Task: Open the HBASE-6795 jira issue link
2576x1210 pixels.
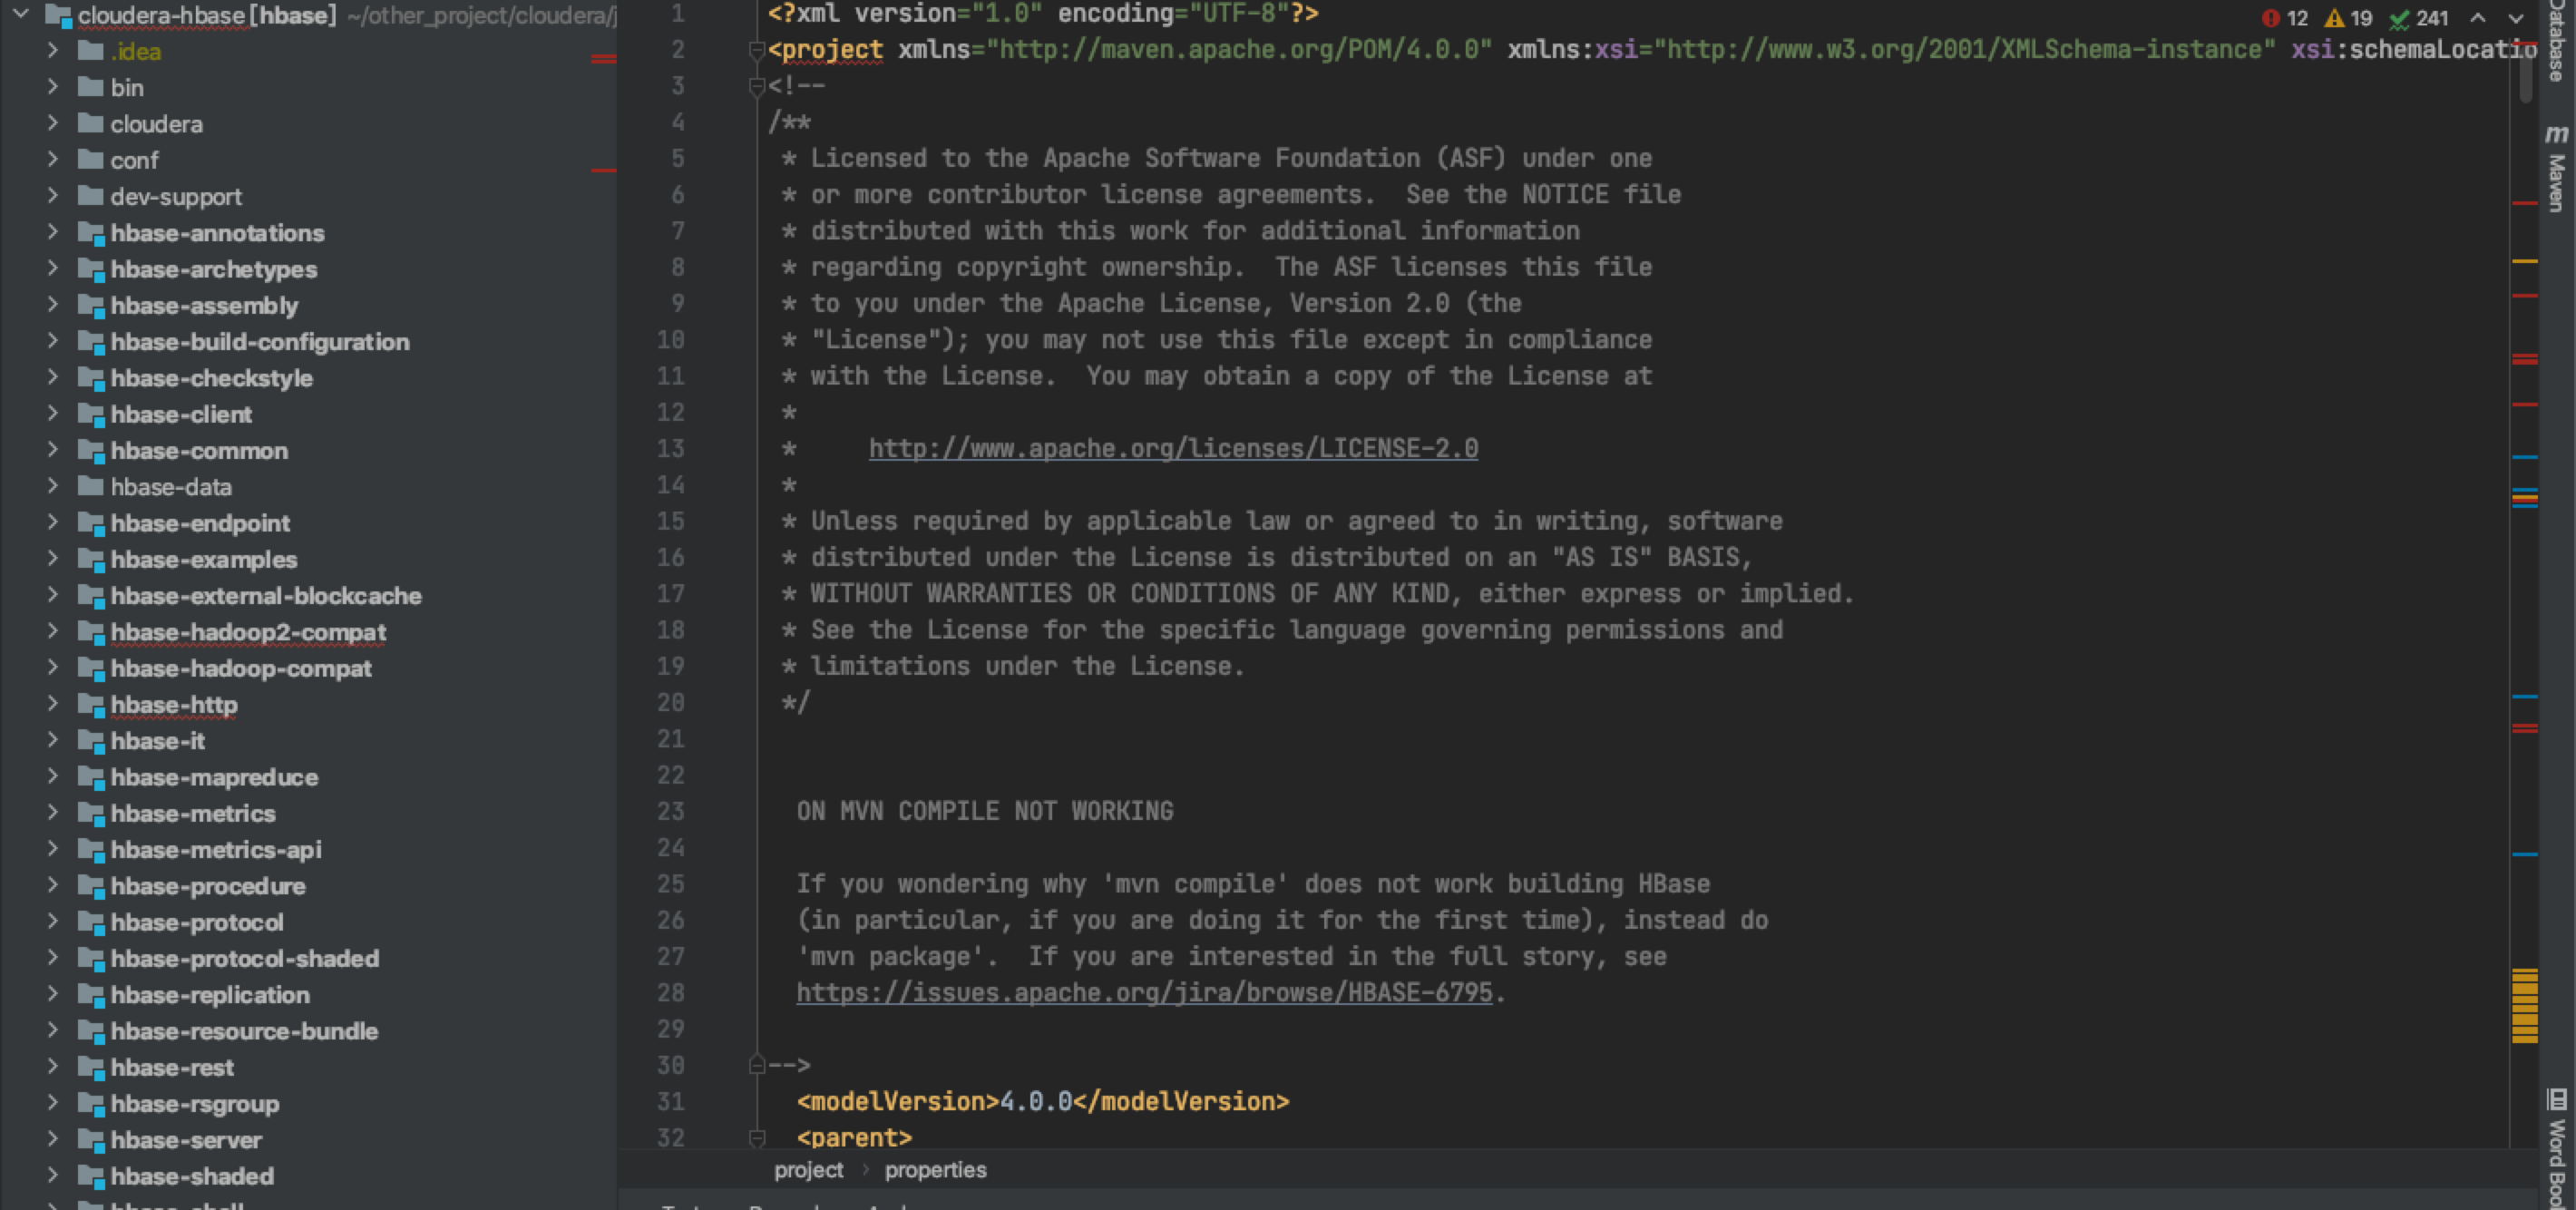Action: click(1144, 993)
